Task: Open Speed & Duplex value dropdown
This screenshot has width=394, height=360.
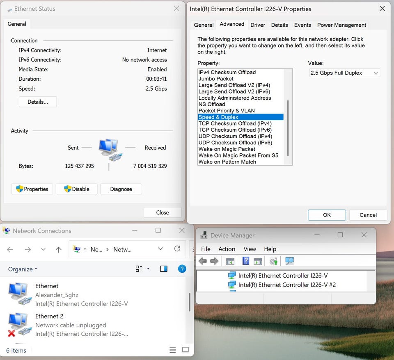Action: [344, 73]
